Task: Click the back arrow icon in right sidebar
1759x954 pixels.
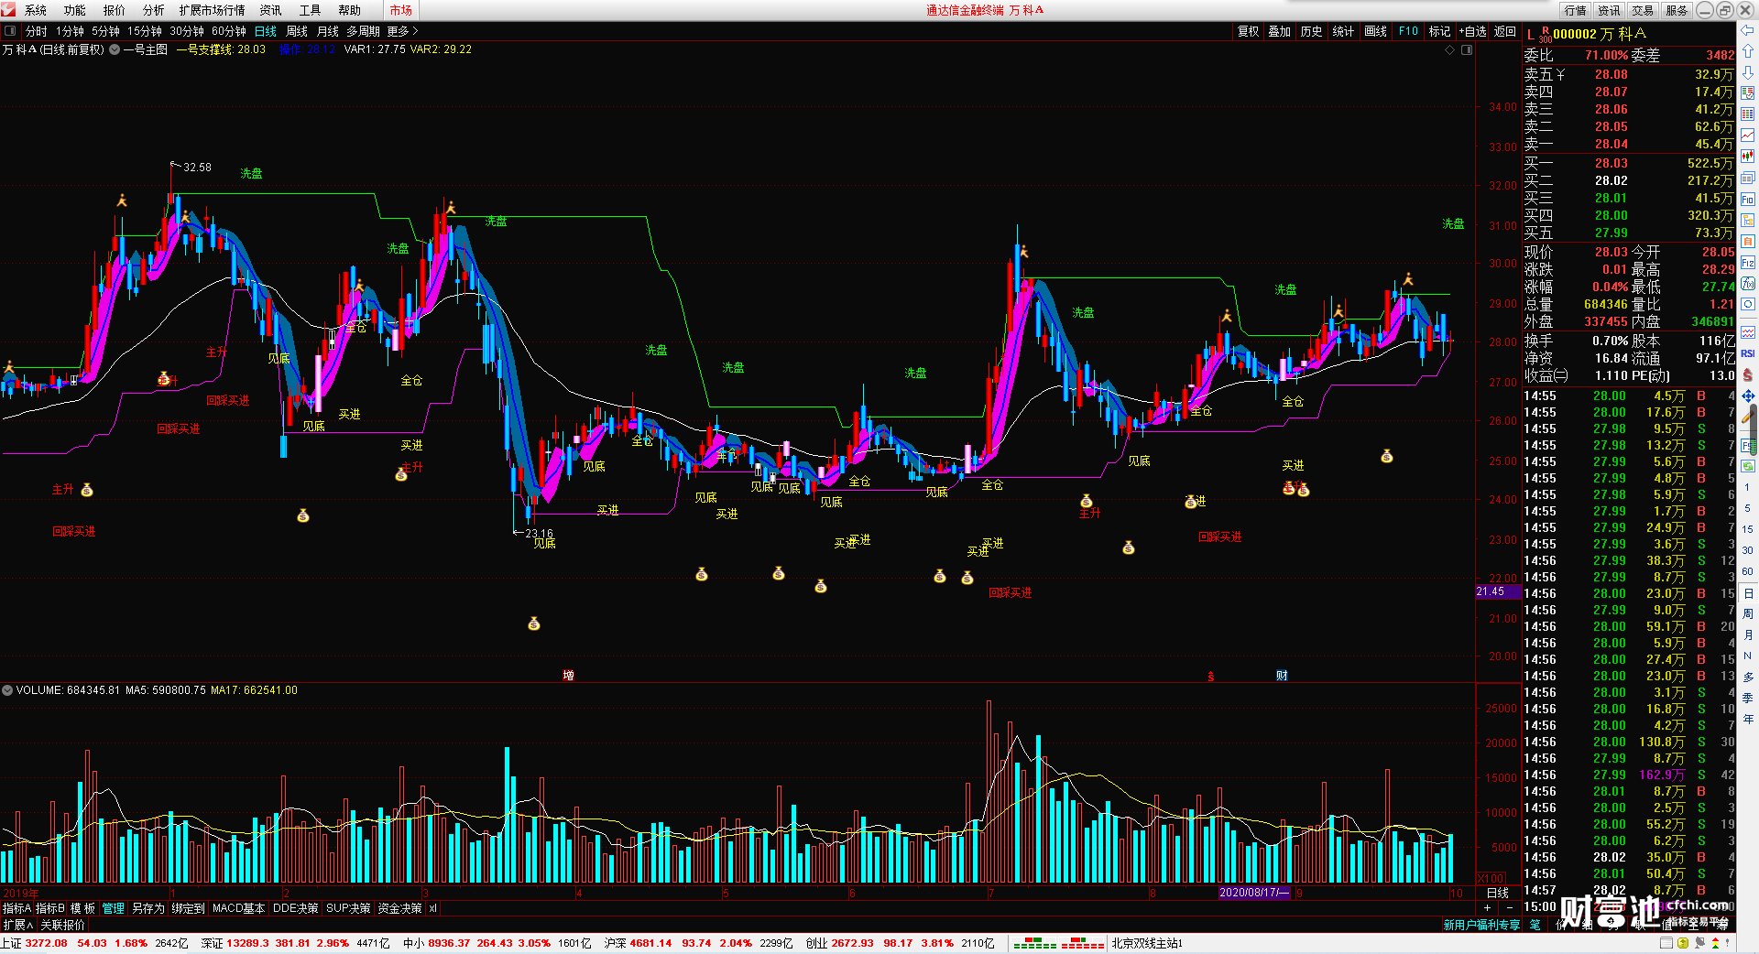Action: click(1748, 30)
